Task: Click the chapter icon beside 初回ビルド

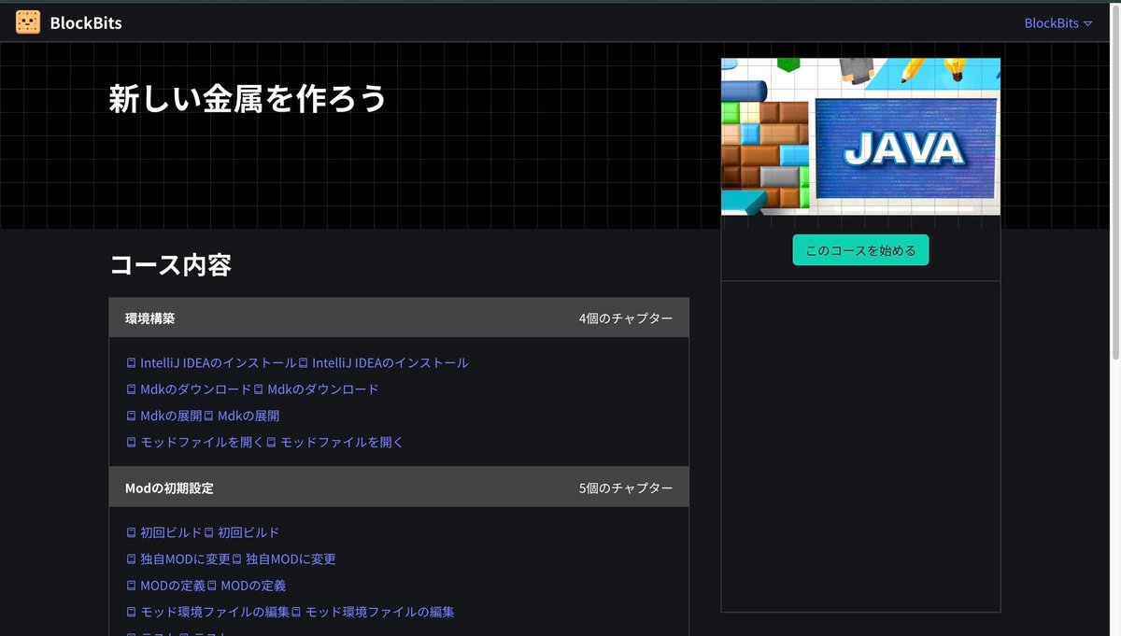Action: (131, 531)
